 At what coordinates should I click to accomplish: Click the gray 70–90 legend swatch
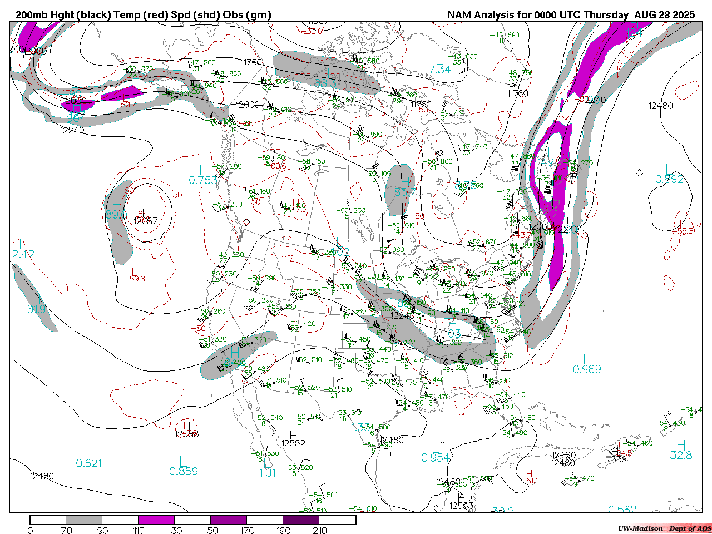pyautogui.click(x=84, y=520)
